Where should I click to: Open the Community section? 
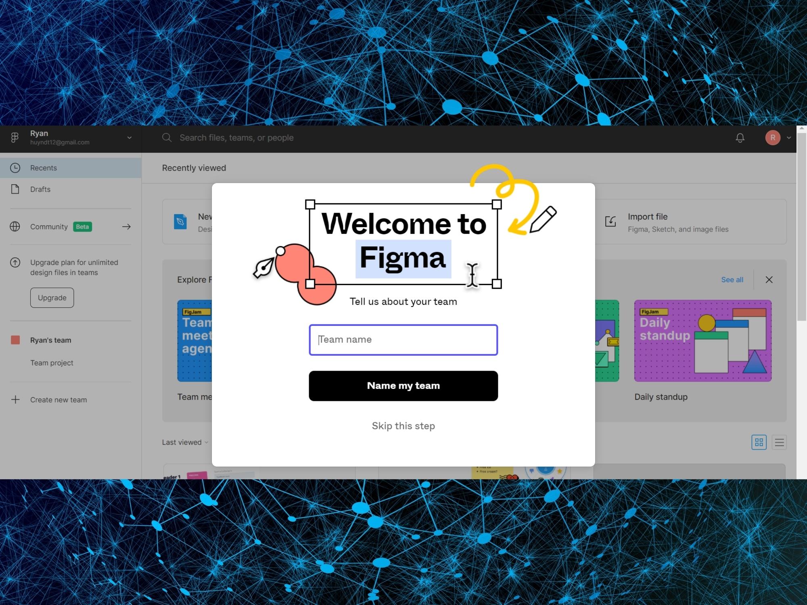71,227
